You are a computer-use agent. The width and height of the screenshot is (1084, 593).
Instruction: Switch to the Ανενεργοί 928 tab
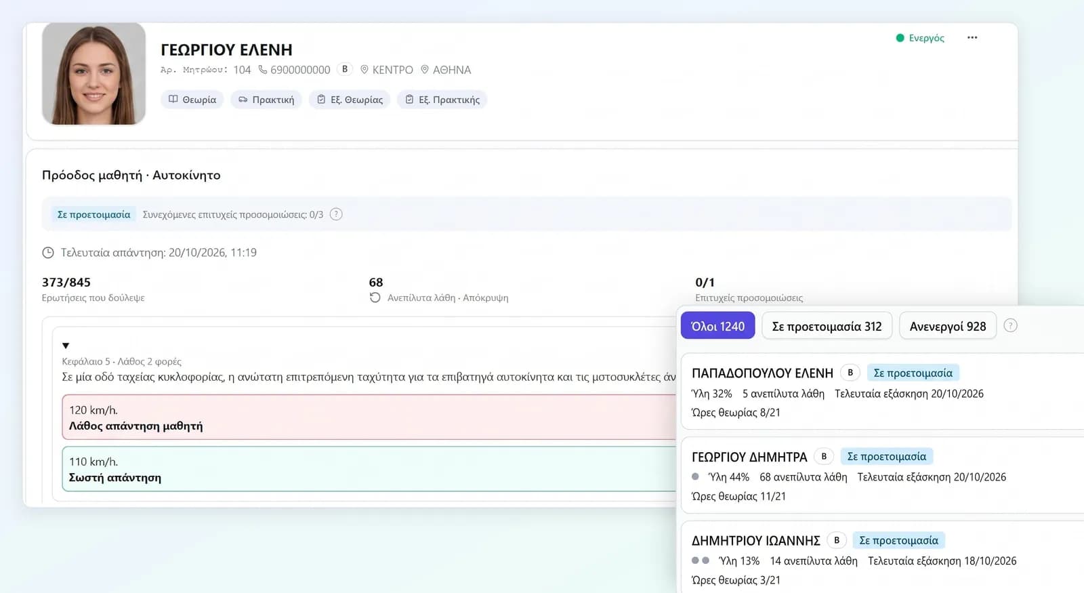click(948, 326)
